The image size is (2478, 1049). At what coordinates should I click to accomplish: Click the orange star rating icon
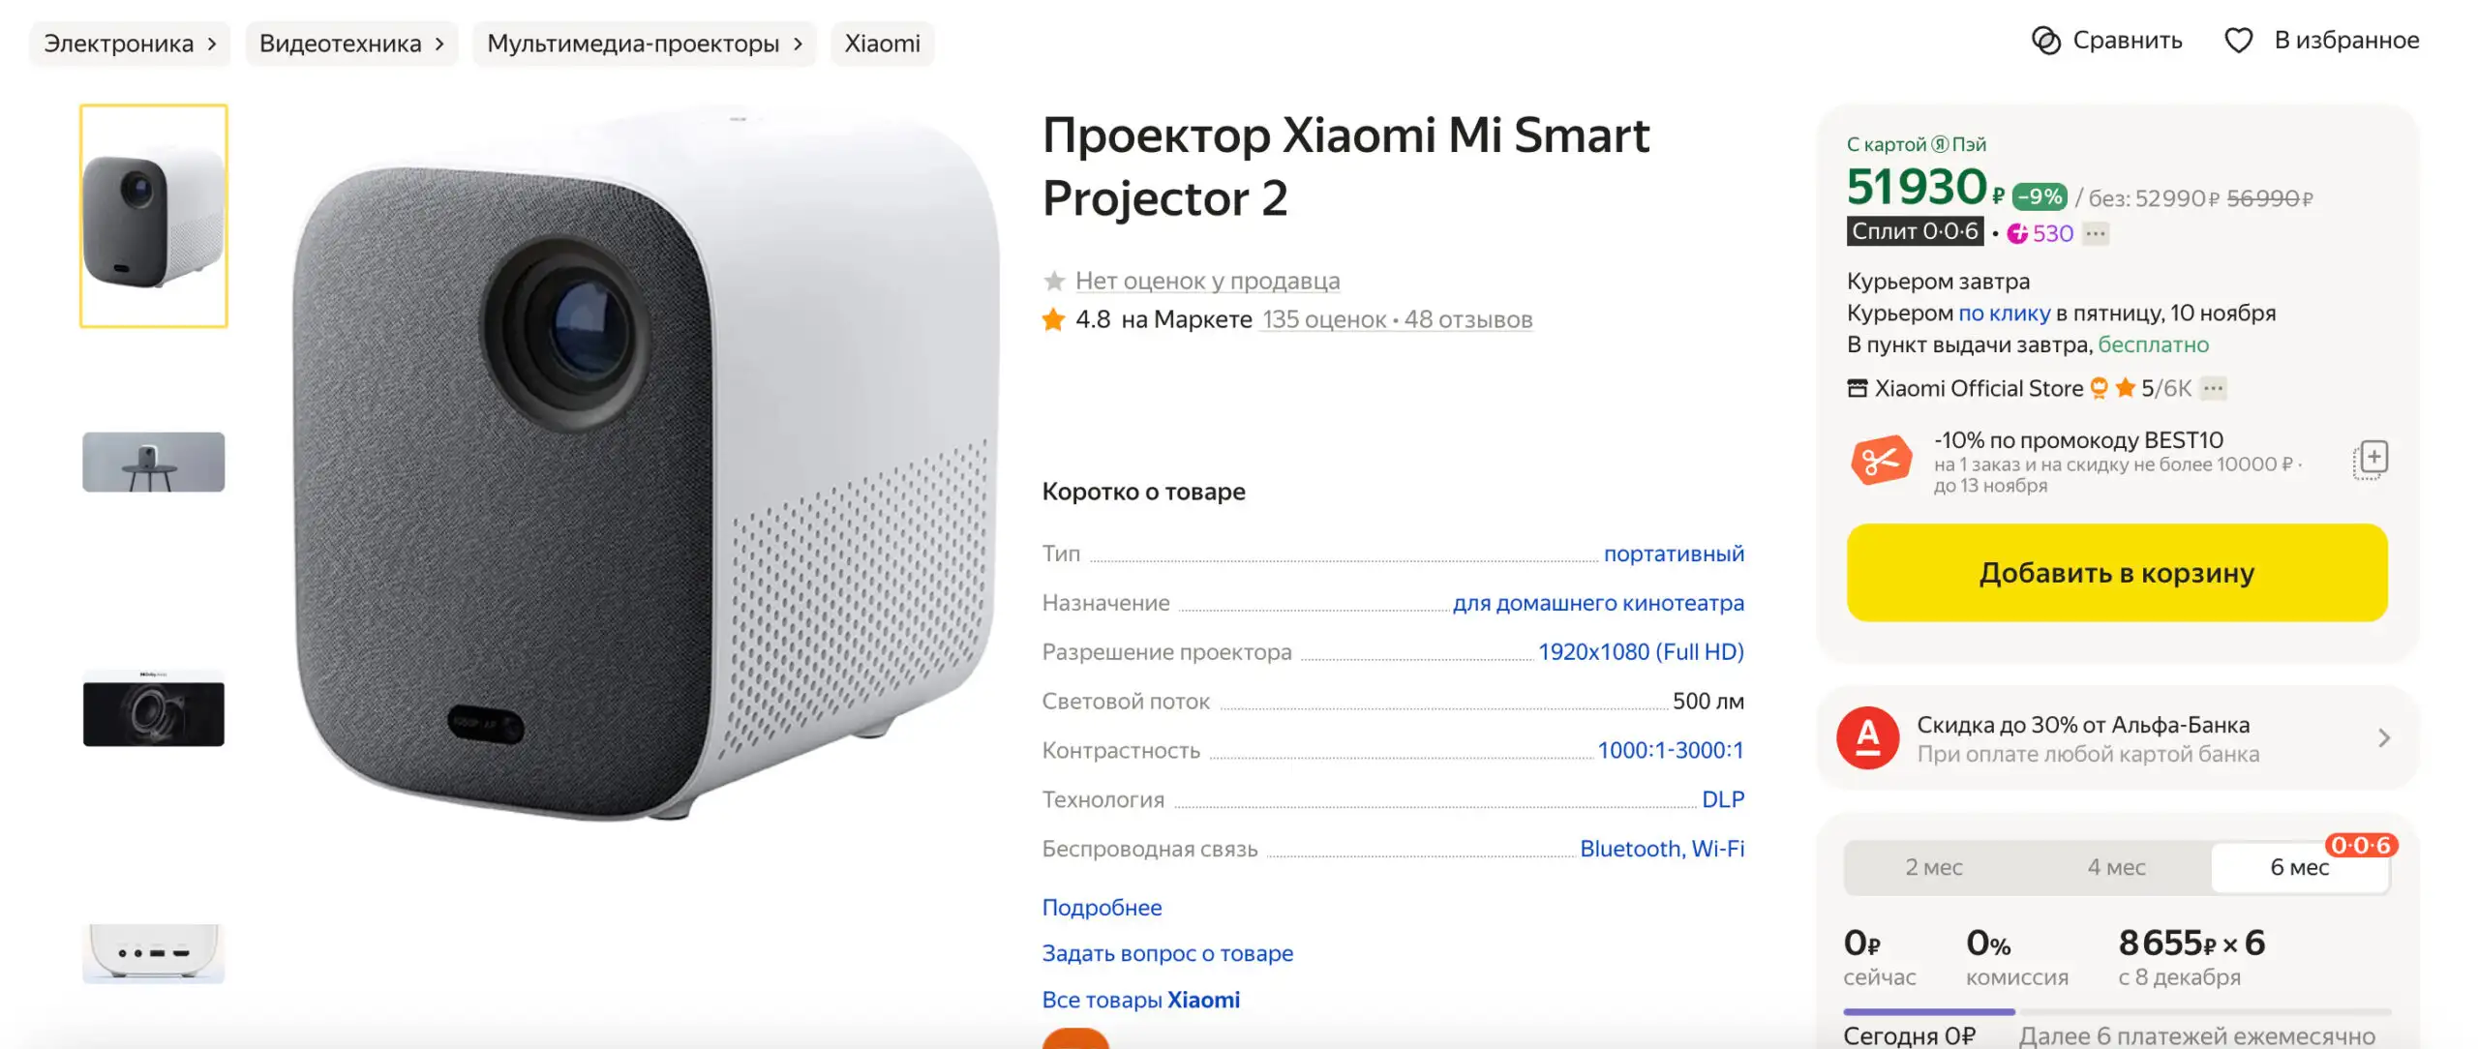[1053, 319]
